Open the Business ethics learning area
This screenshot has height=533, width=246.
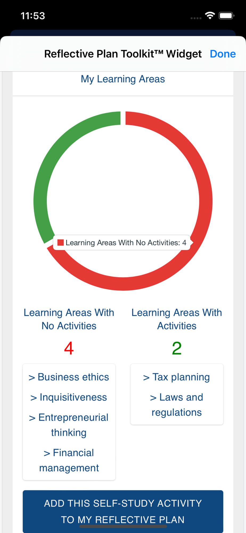[69, 377]
